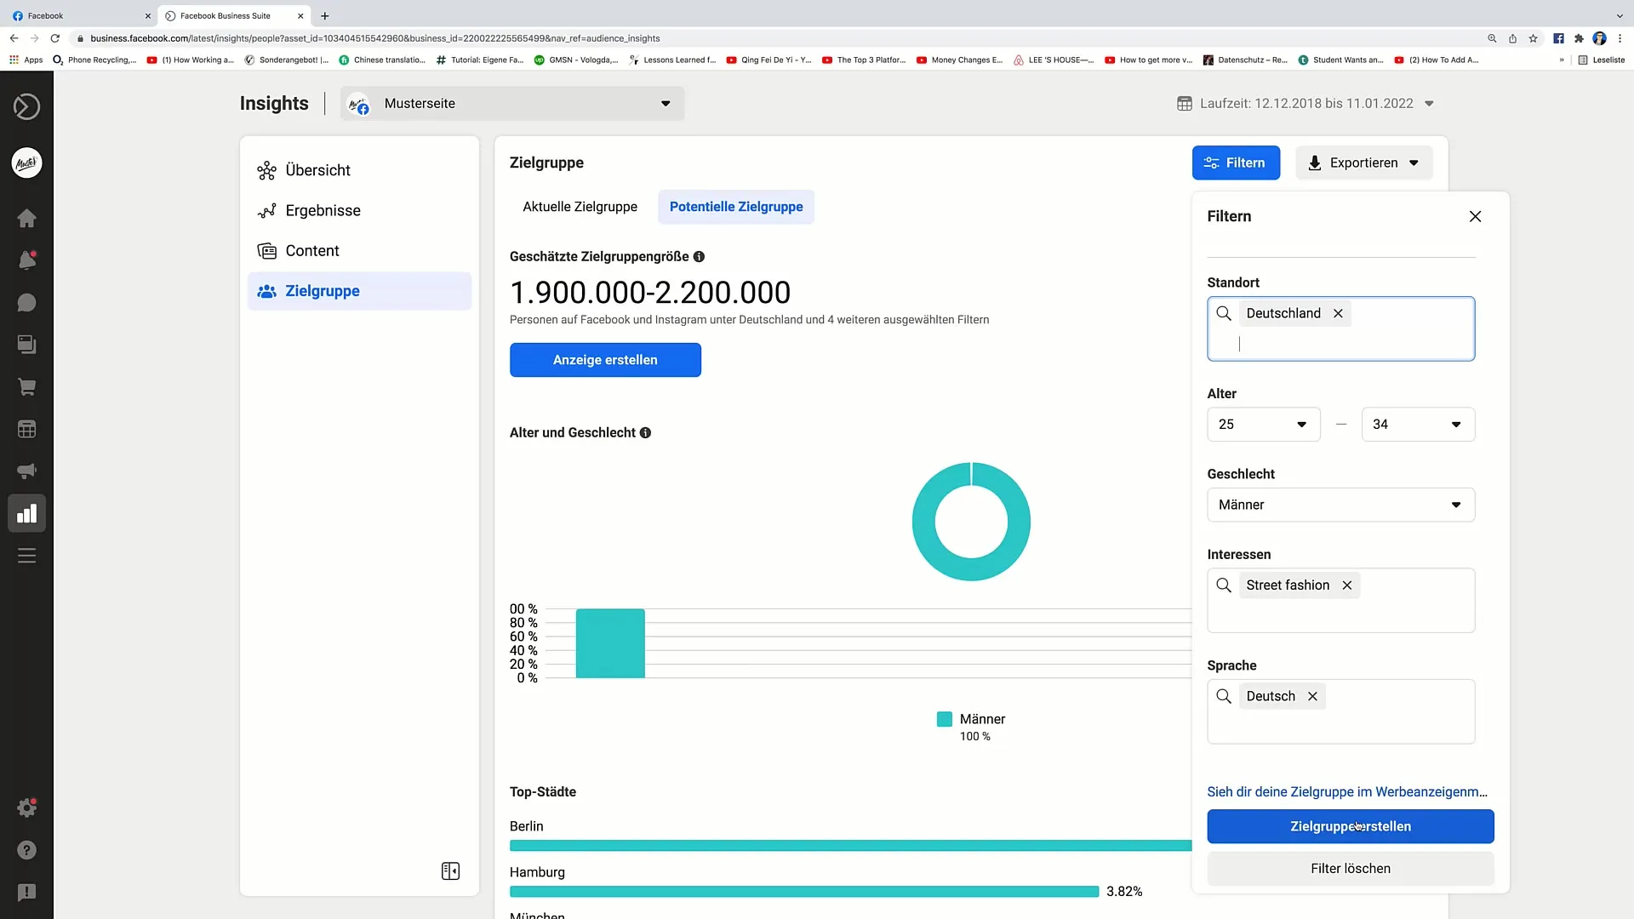The width and height of the screenshot is (1634, 919).
Task: Select the Potentielle Zielgruppe tab
Action: pos(735,207)
